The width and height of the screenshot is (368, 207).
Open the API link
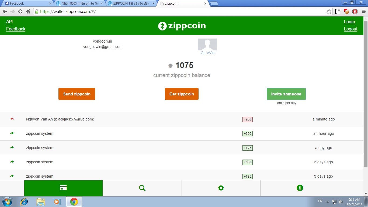pos(9,22)
